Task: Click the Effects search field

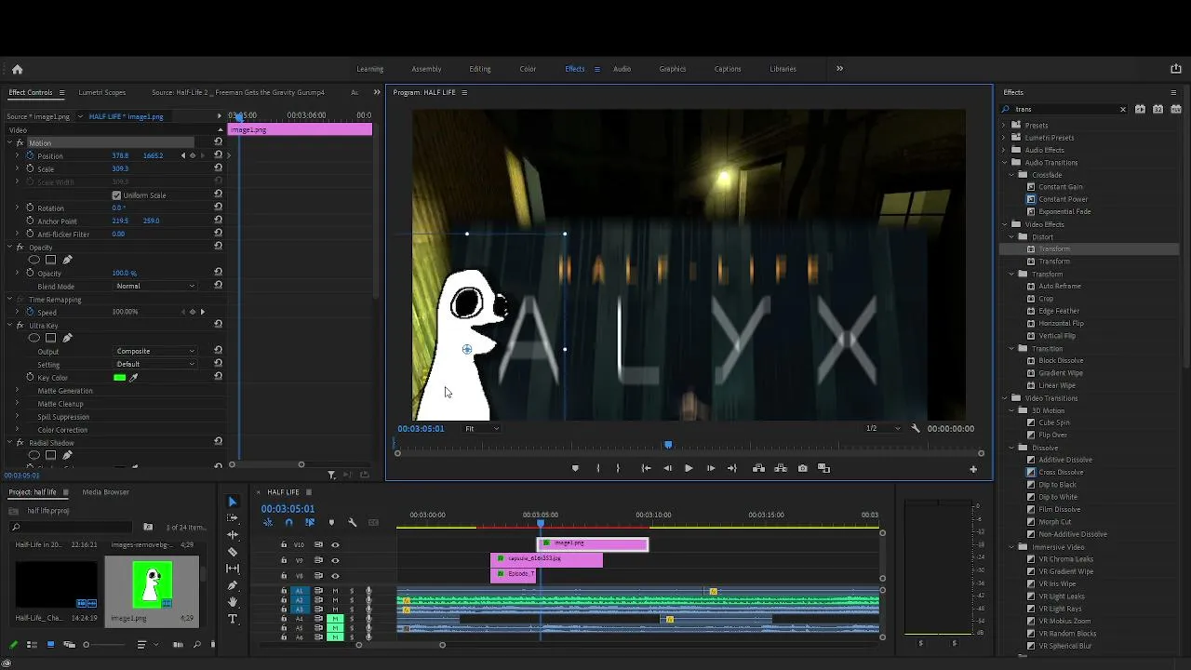Action: click(1065, 110)
